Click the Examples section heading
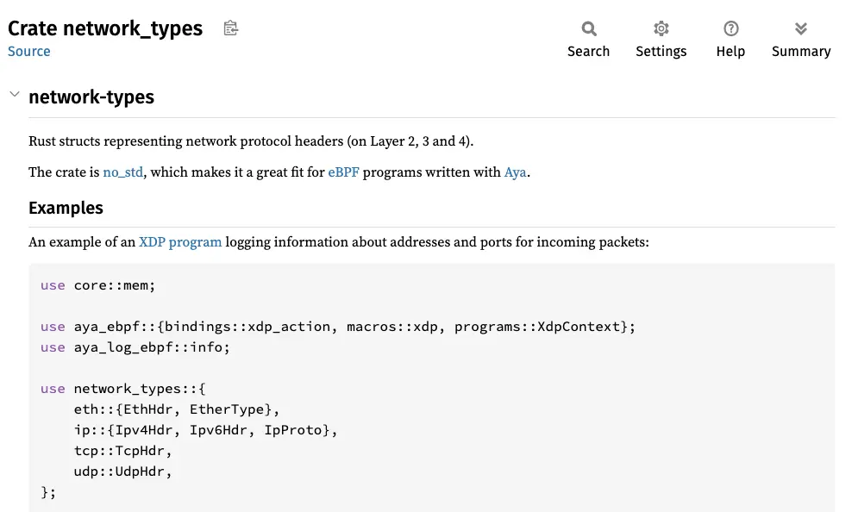Viewport: 858px width, 512px height. (66, 208)
